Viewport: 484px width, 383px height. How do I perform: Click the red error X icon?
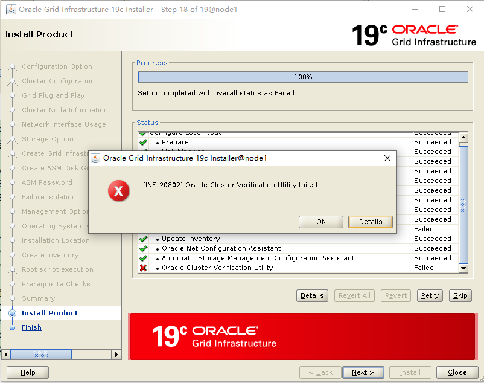click(118, 190)
